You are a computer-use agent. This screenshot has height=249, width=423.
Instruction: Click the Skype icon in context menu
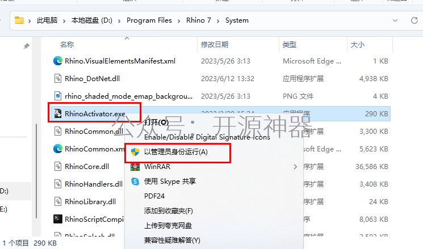135,182
